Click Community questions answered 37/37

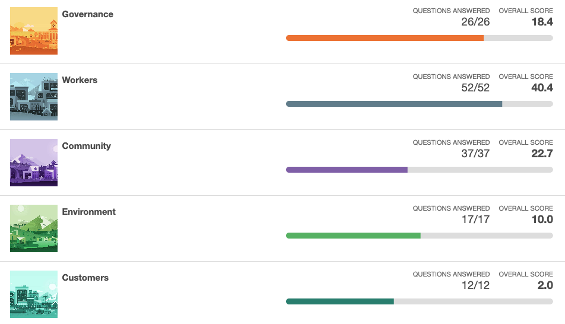pyautogui.click(x=475, y=154)
